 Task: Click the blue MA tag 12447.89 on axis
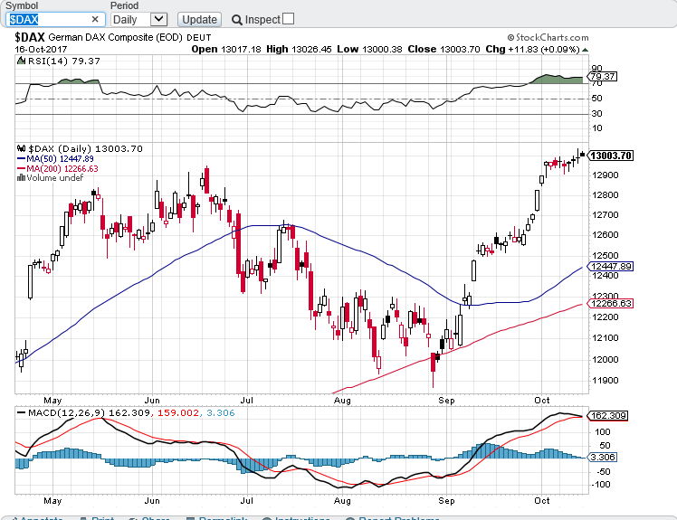(x=611, y=266)
